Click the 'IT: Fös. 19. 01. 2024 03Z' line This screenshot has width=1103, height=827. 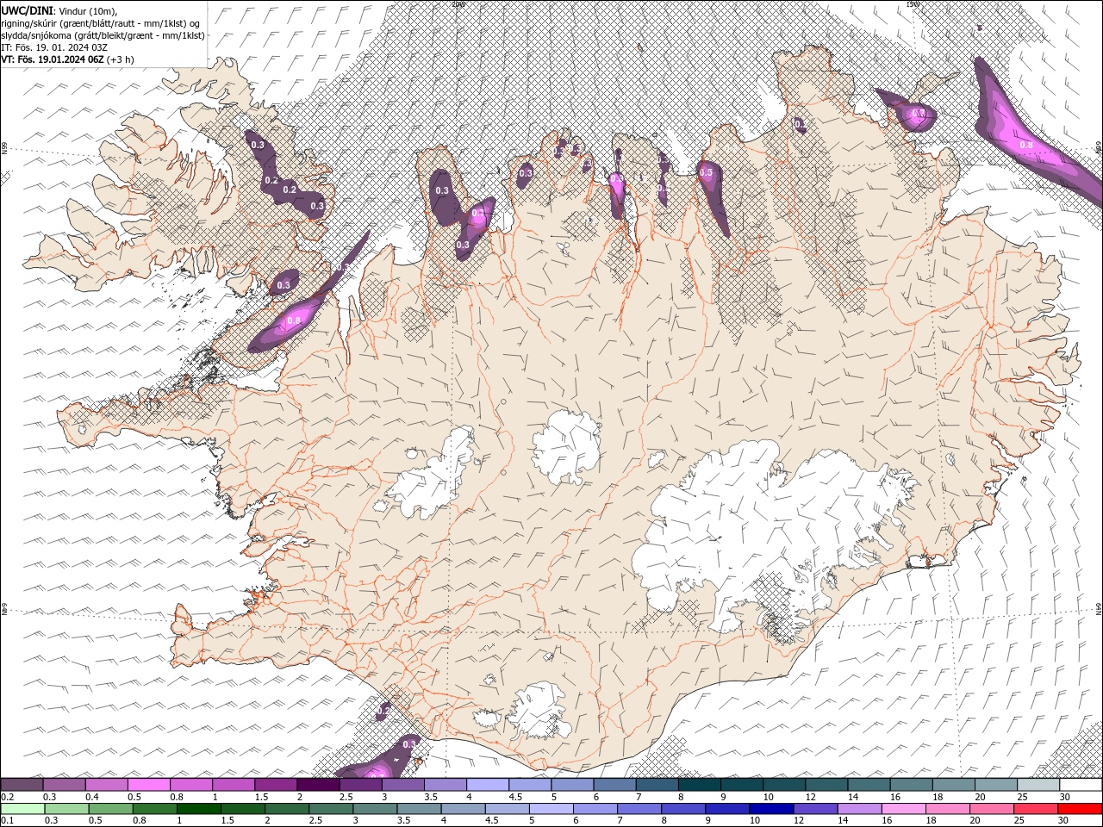pos(53,47)
